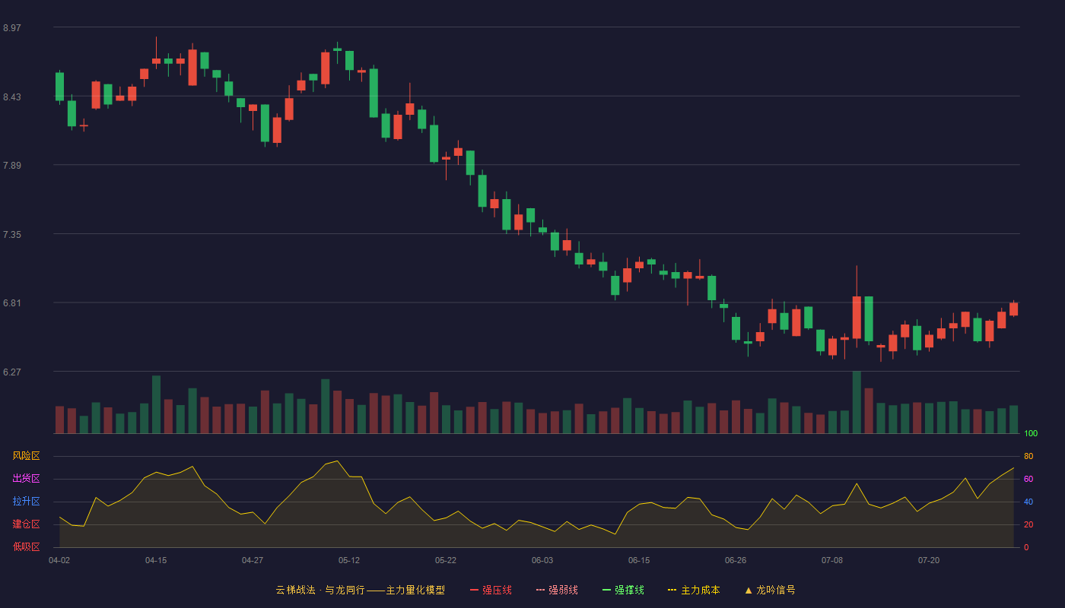
Task: Click the 6.81 price axis label
Action: coord(12,303)
